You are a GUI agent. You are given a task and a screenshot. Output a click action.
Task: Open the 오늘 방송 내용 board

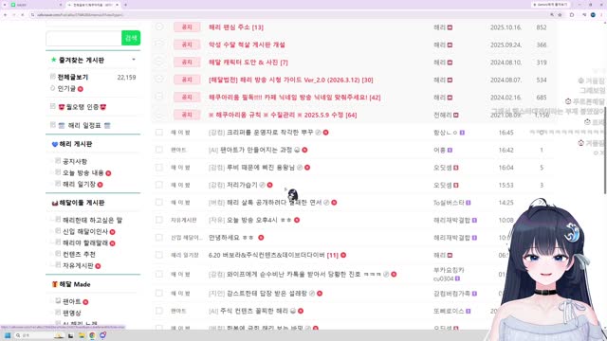coord(83,172)
